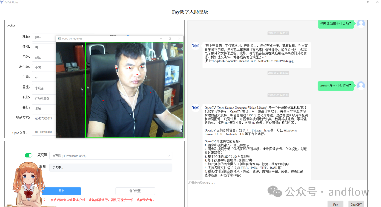This screenshot has height=207, width=381.
Task: Click the '人设:' section label
Action: [11, 25]
